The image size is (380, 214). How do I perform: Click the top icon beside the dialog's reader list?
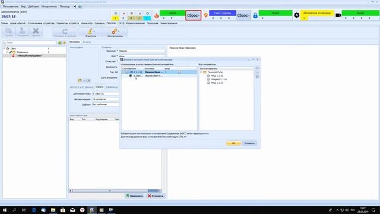click(257, 68)
